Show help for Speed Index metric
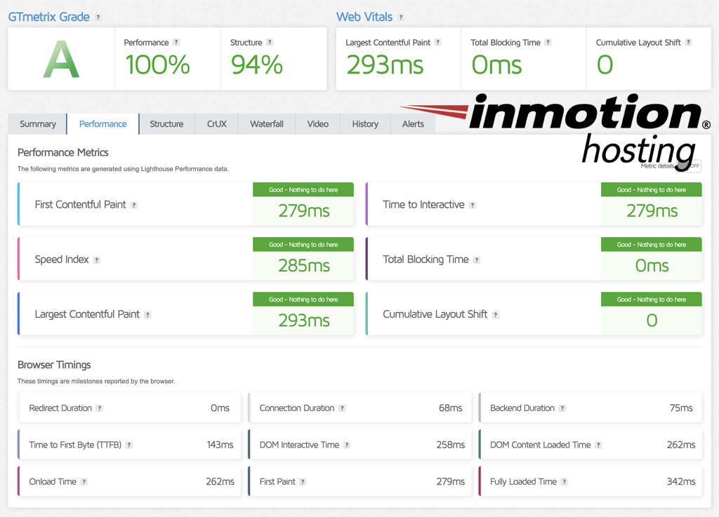The image size is (719, 517). click(97, 260)
